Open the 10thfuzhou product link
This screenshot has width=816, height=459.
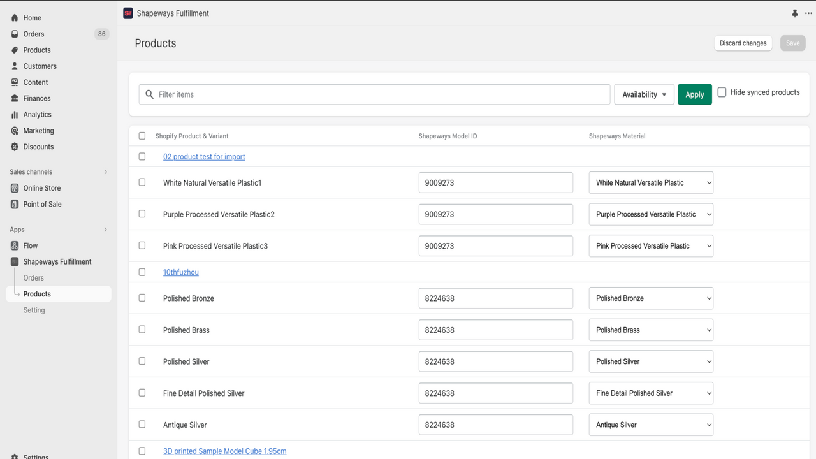click(180, 272)
